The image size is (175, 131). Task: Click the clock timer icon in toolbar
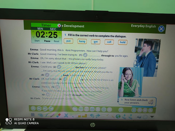(x=145, y=117)
